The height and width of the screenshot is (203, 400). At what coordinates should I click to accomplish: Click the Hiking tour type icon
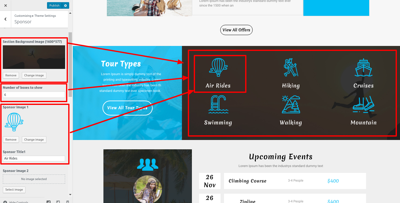coord(291,67)
